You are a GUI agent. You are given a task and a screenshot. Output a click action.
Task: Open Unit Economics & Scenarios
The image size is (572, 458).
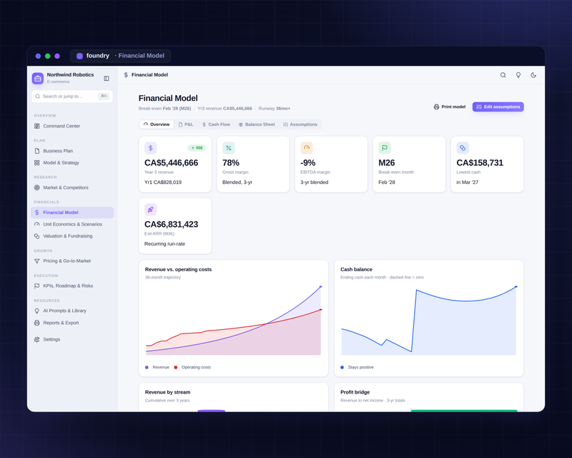(x=72, y=224)
